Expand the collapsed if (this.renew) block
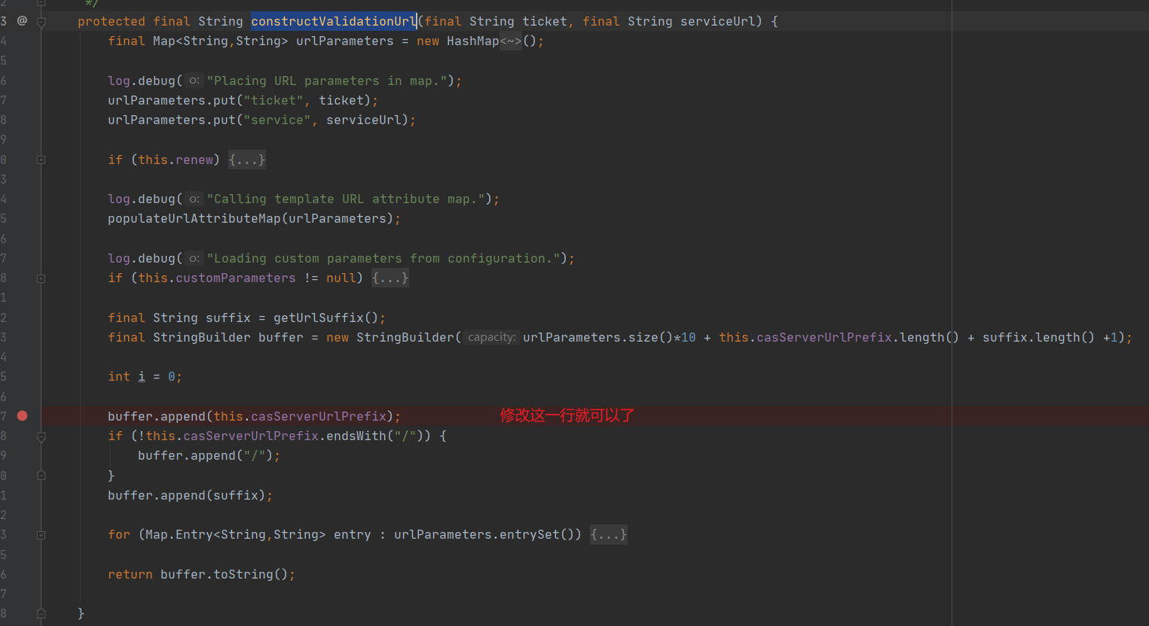This screenshot has height=626, width=1149. [x=247, y=159]
